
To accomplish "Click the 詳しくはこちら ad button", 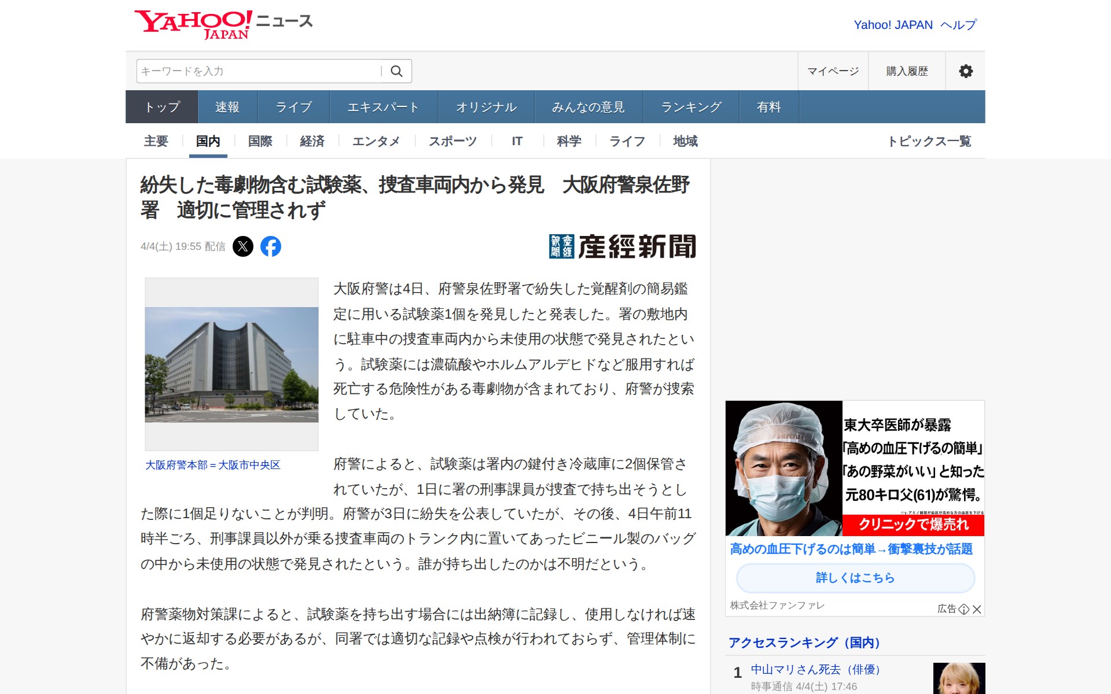I will coord(855,578).
